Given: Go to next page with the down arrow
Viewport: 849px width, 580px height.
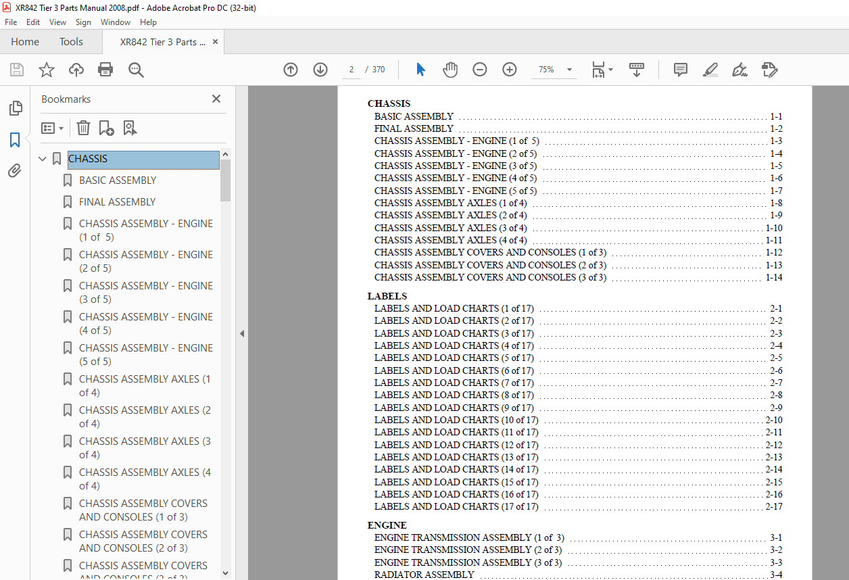Looking at the screenshot, I should [320, 70].
